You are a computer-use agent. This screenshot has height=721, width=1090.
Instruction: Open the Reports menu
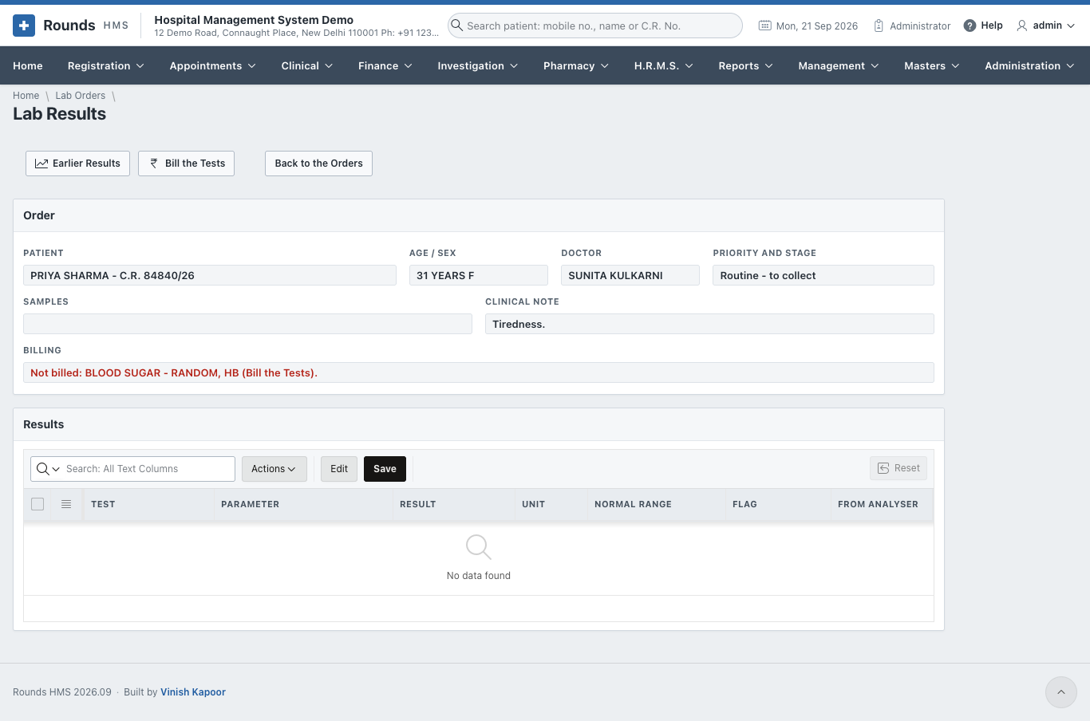coord(746,65)
